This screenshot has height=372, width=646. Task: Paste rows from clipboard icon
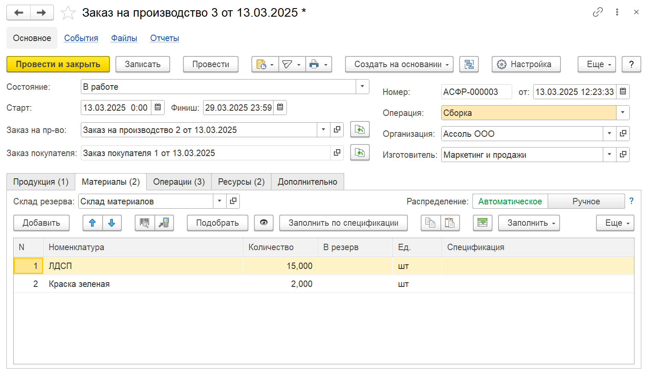pos(450,223)
